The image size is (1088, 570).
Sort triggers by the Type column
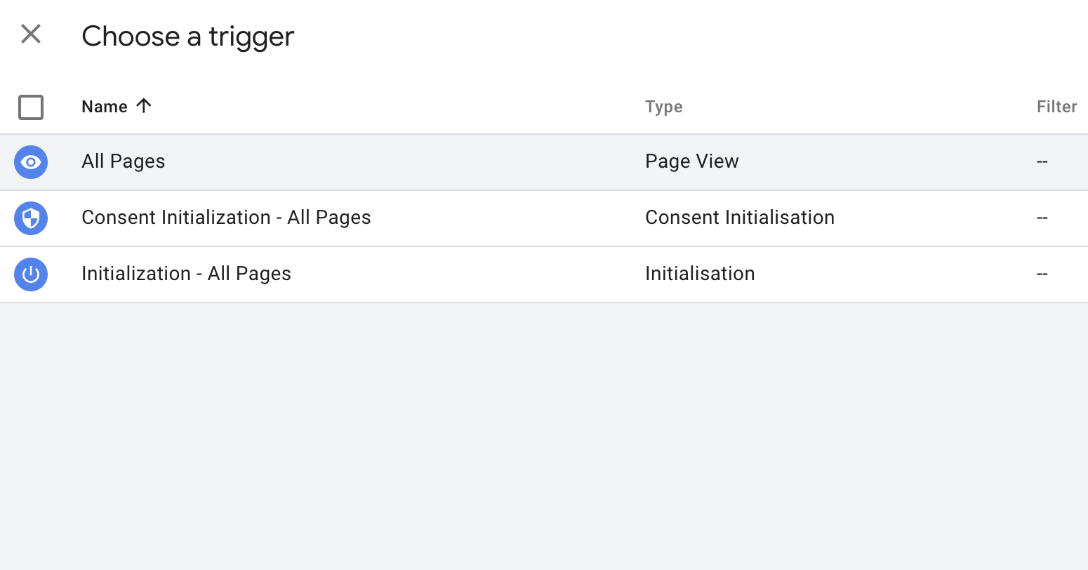coord(663,106)
